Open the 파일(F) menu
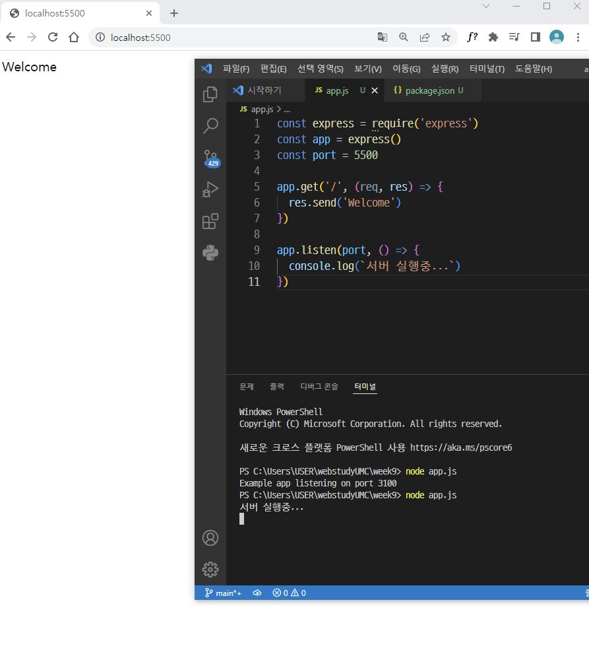589x658 pixels. (235, 69)
